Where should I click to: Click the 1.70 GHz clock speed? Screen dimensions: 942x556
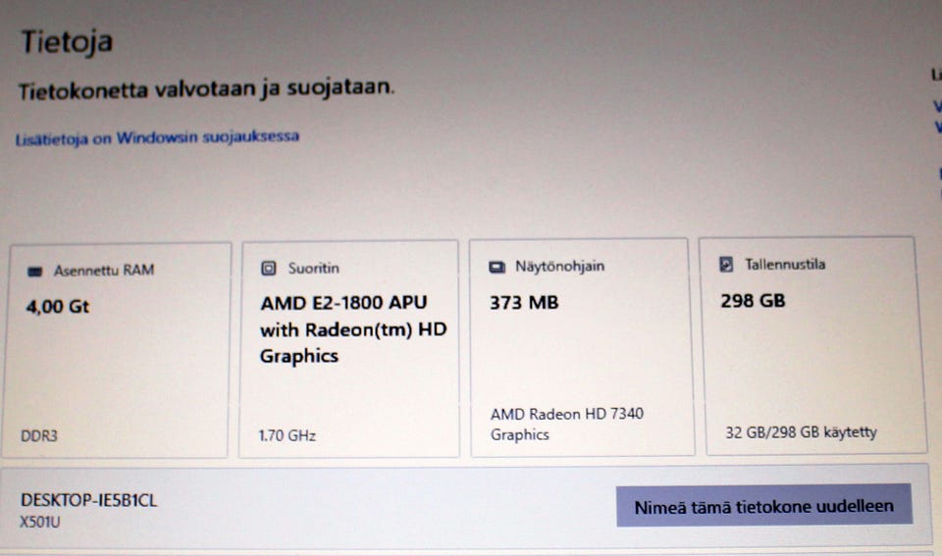(288, 435)
